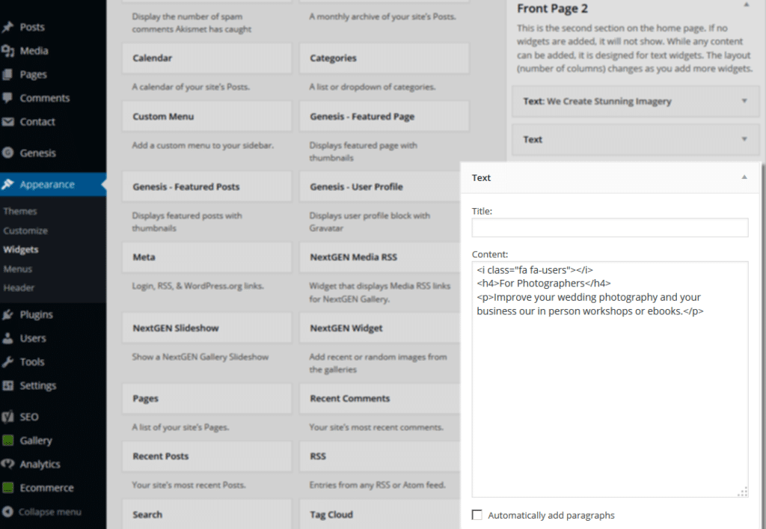
Task: Select the Search widget
Action: [206, 514]
